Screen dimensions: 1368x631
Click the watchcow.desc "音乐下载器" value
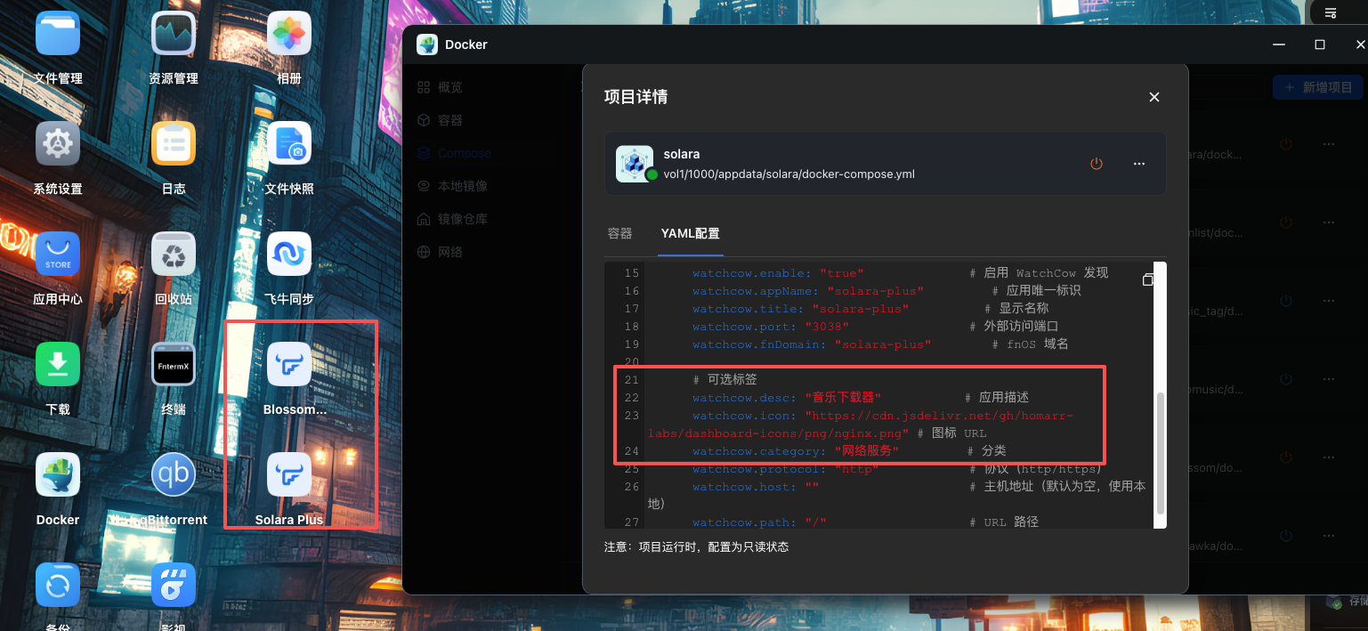point(843,397)
